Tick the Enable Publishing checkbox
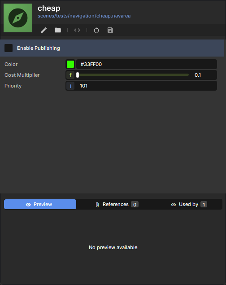Screen dimensions: 226x285 [9, 48]
